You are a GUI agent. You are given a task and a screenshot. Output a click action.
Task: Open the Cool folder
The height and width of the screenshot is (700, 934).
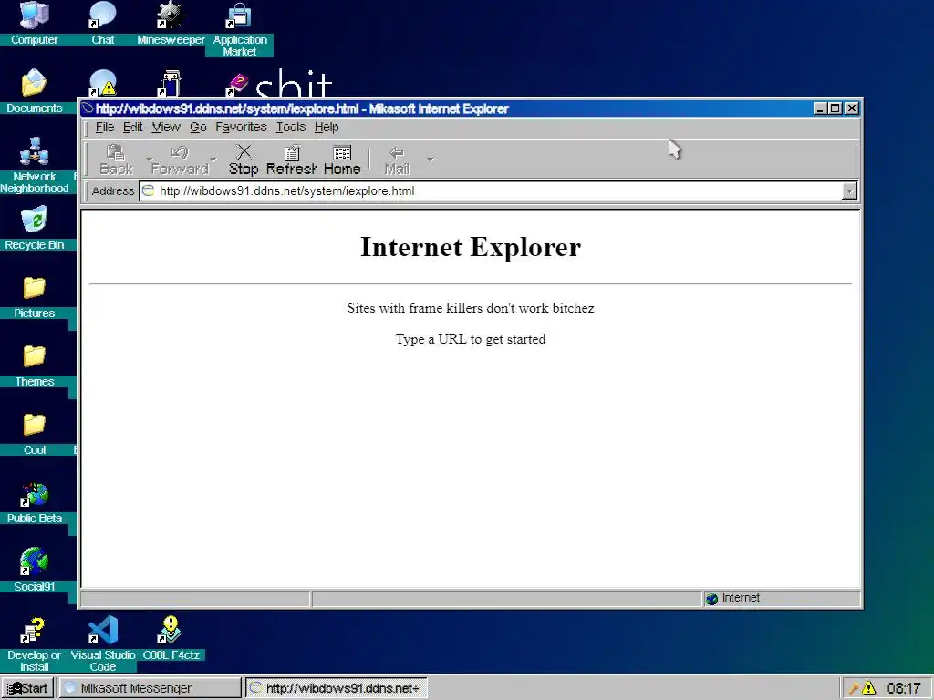[34, 433]
